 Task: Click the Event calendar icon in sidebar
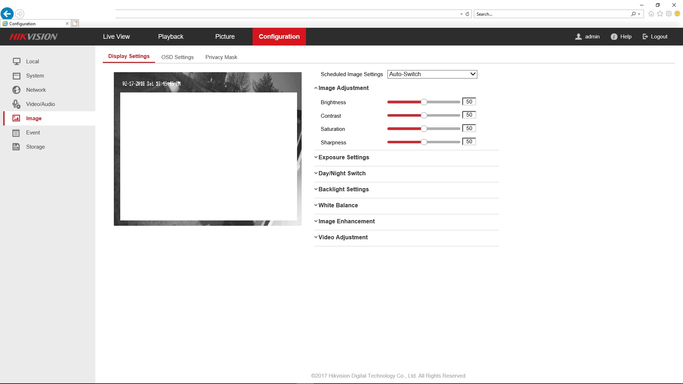tap(16, 133)
